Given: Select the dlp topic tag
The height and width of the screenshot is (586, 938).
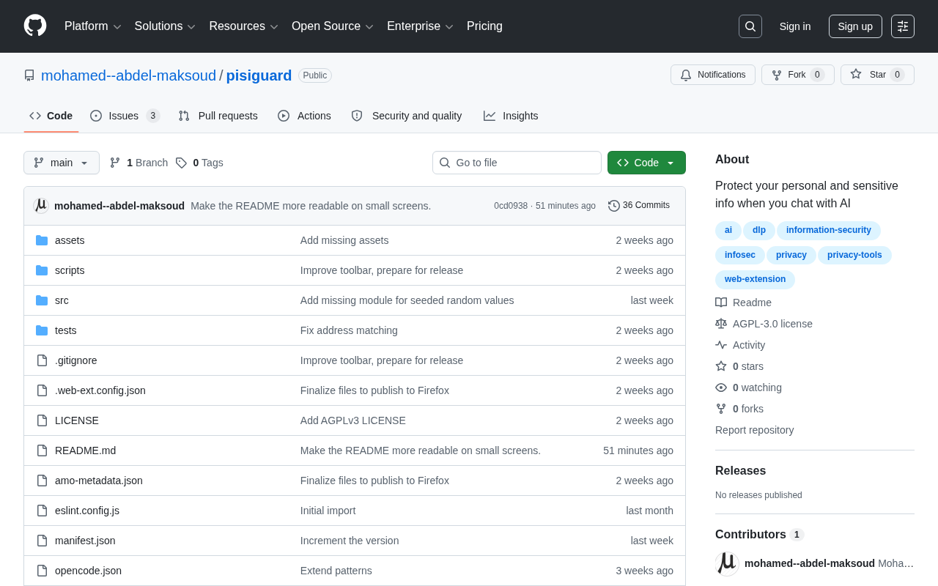Looking at the screenshot, I should click(759, 230).
